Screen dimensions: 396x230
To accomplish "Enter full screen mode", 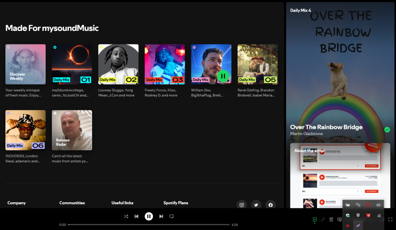I will pos(390,220).
